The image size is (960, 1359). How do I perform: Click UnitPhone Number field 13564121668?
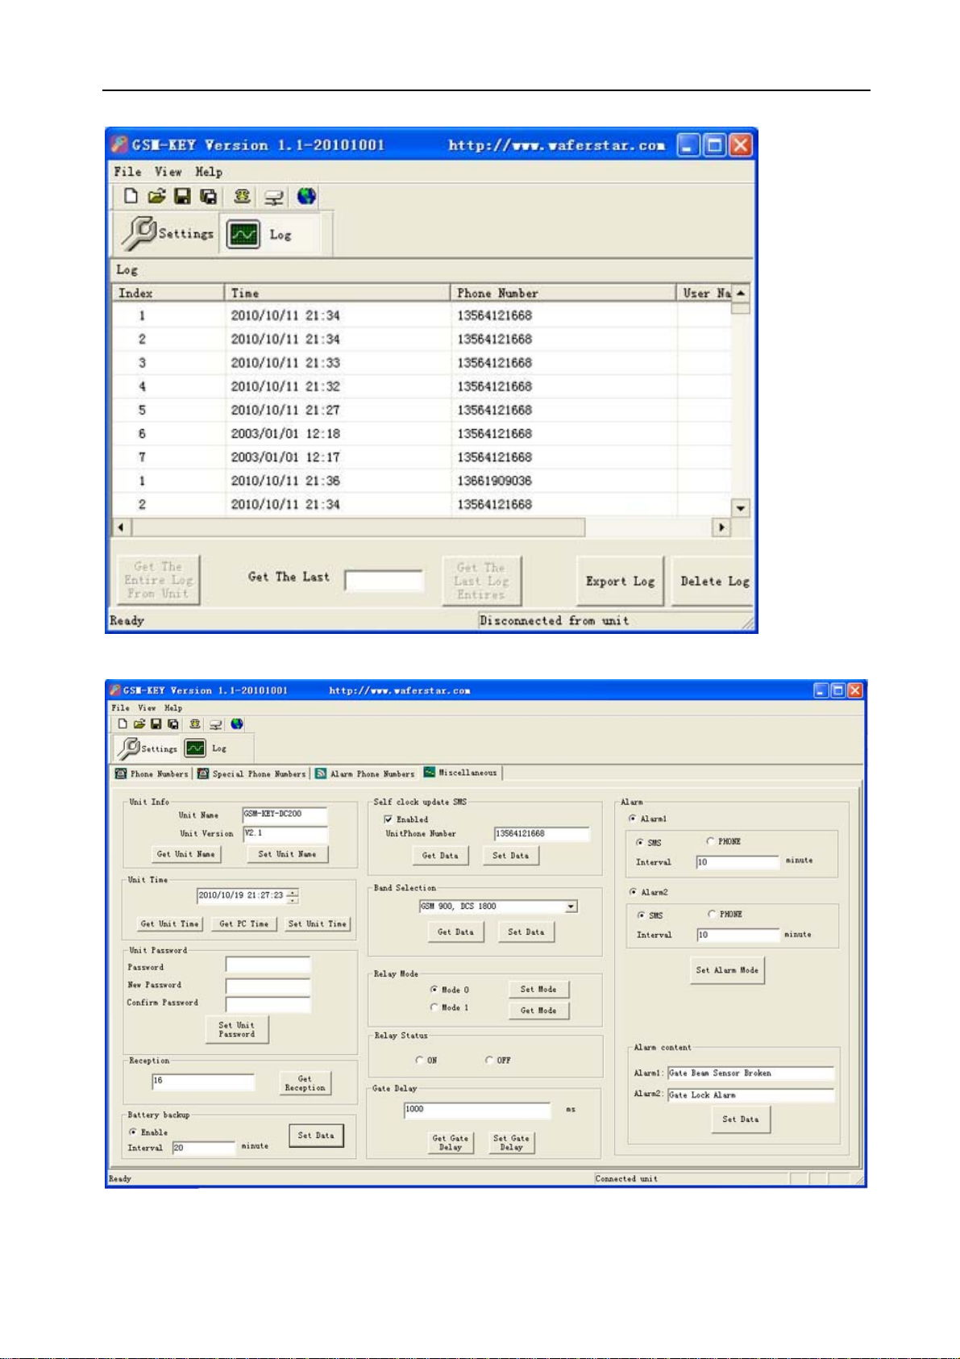tap(542, 834)
